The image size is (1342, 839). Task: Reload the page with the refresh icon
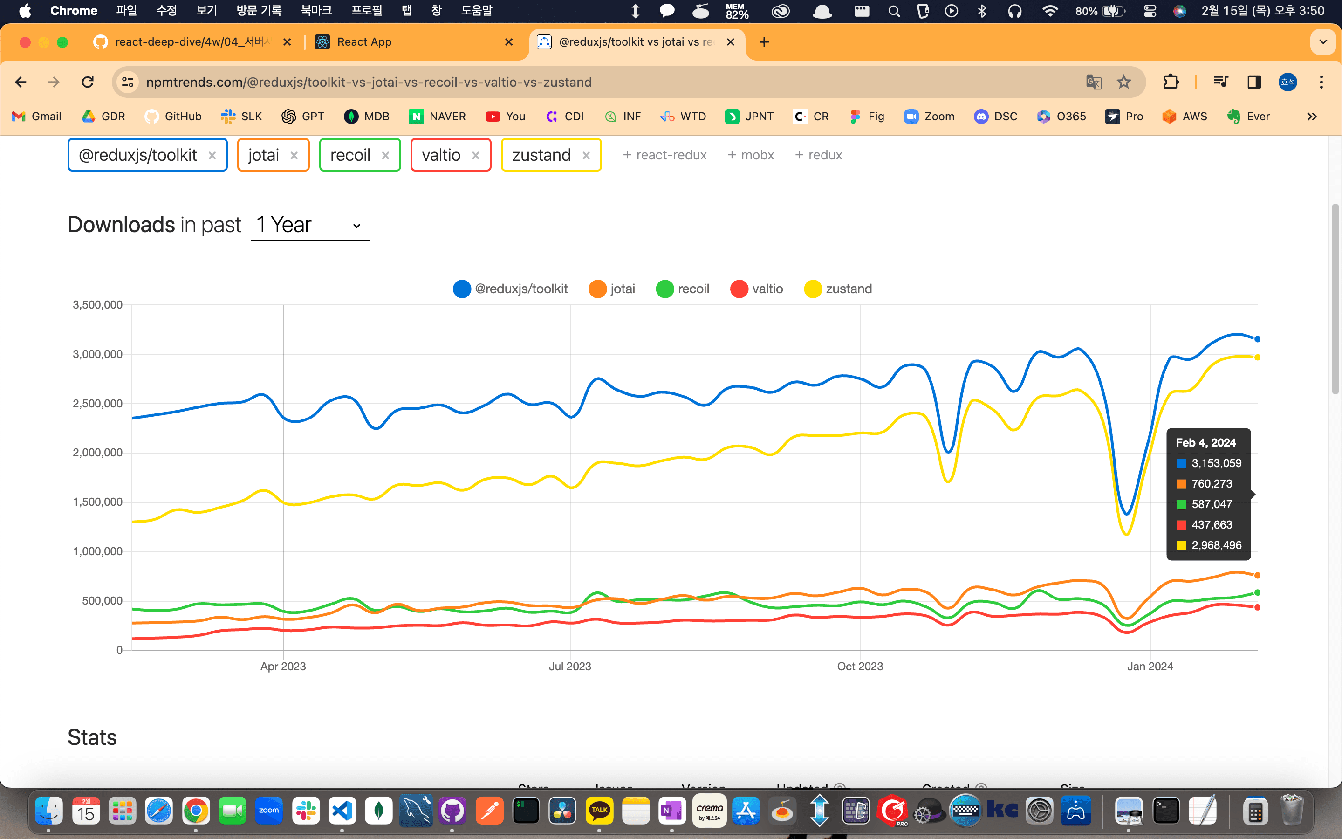(88, 82)
